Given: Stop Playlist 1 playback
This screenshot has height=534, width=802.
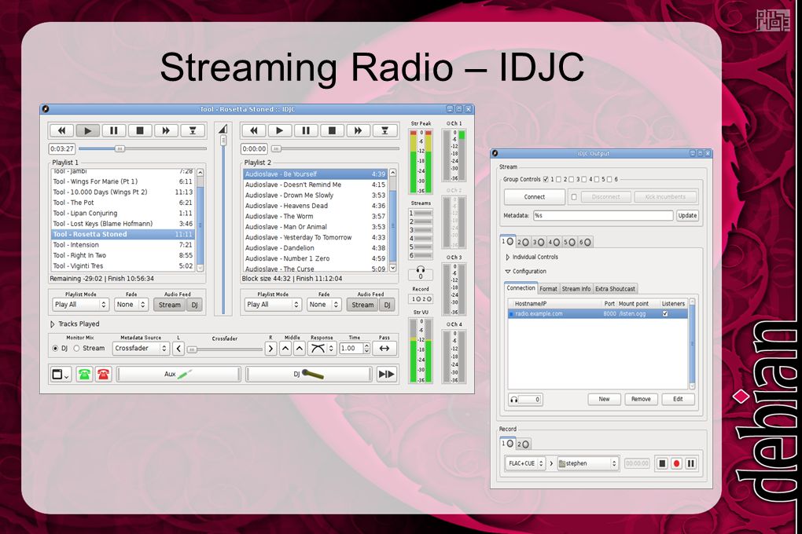Looking at the screenshot, I should pyautogui.click(x=140, y=131).
